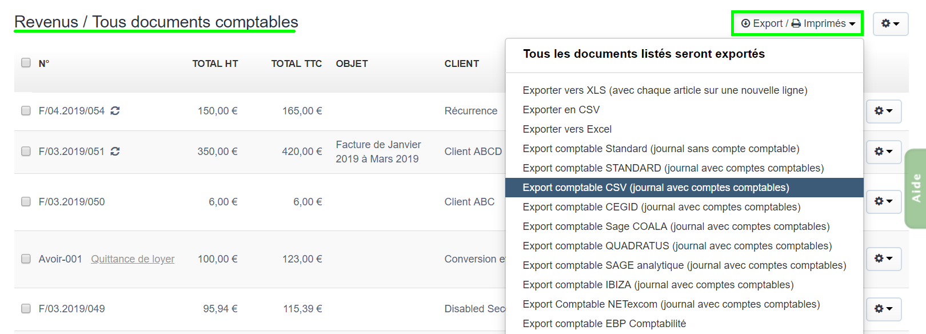Choose Export comptable SAGE analytique
Image resolution: width=926 pixels, height=334 pixels.
(684, 265)
